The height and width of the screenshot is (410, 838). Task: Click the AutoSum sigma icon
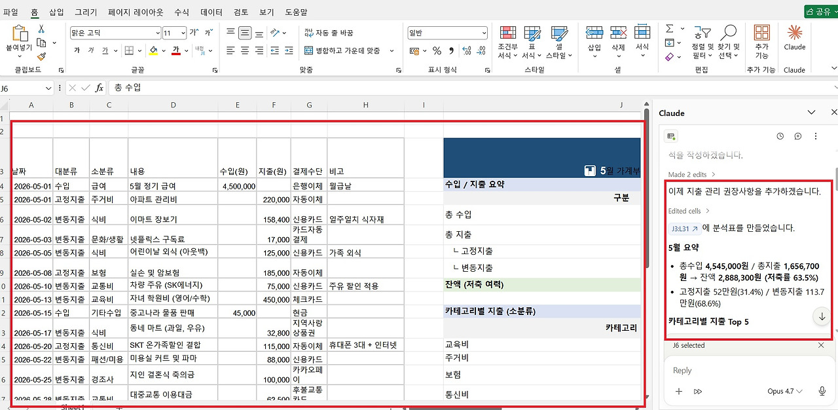click(670, 29)
